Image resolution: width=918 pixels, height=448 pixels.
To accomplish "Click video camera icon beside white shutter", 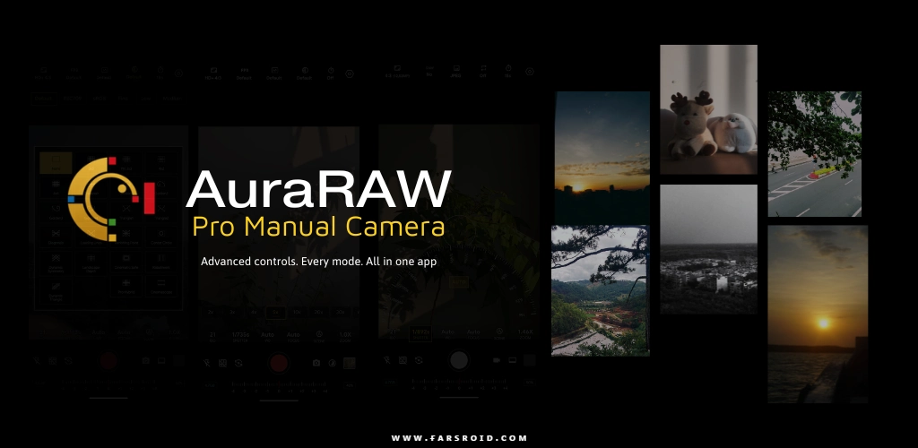I will tap(497, 360).
